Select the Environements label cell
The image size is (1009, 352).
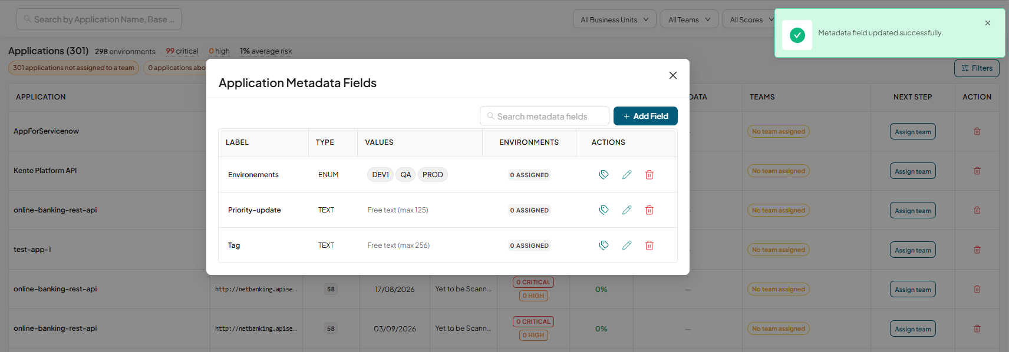point(253,175)
